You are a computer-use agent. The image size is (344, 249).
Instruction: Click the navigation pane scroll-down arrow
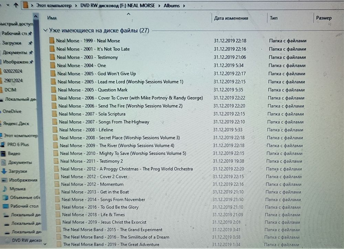[45, 244]
